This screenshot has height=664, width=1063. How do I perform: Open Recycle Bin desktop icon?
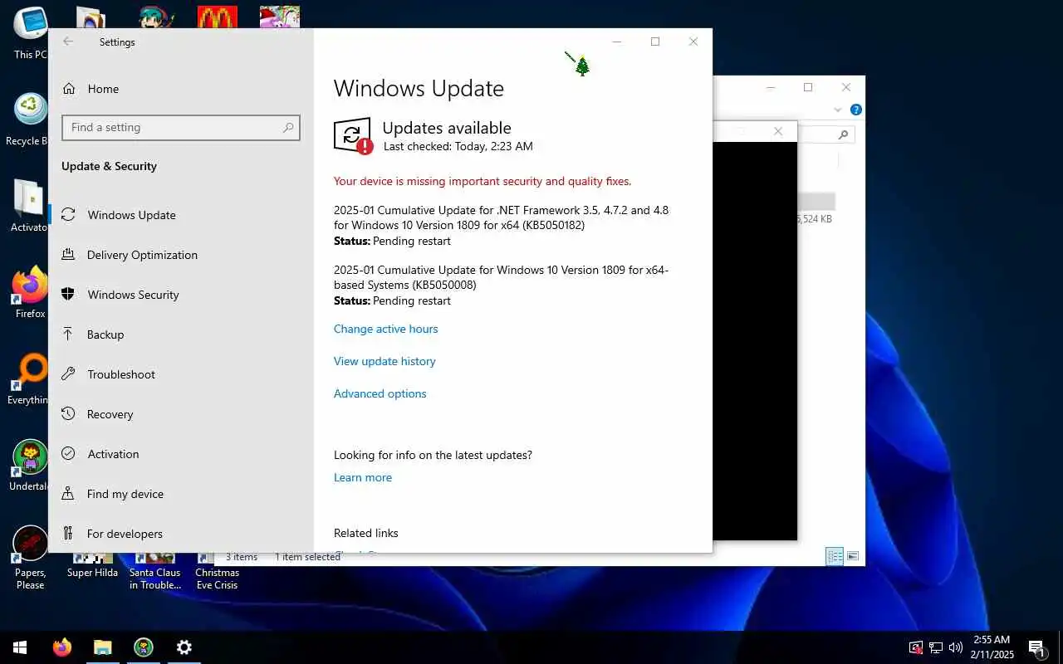tap(30, 120)
